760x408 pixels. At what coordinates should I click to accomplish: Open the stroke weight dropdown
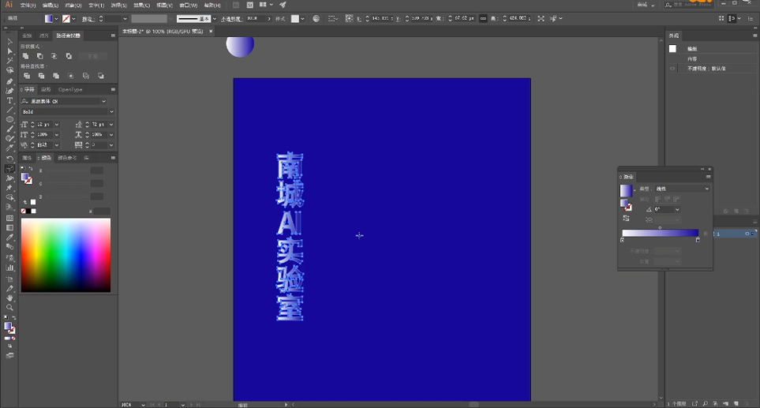(x=125, y=18)
